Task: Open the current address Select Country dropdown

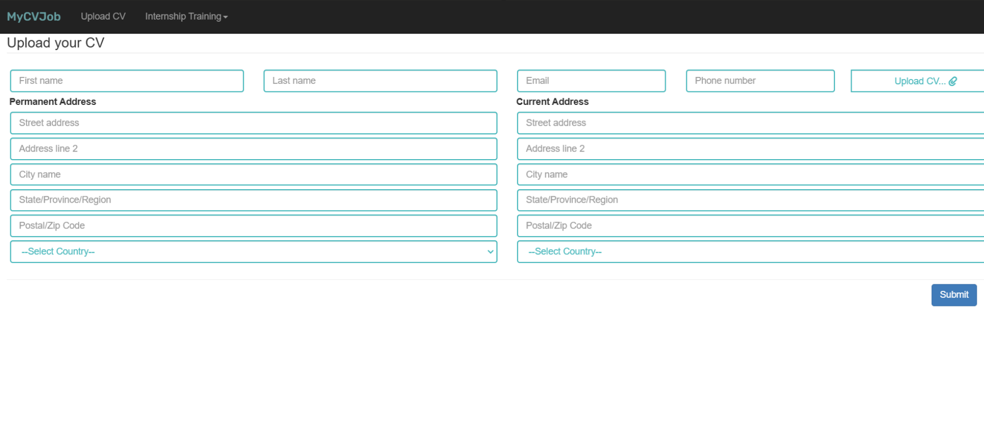Action: tap(751, 252)
